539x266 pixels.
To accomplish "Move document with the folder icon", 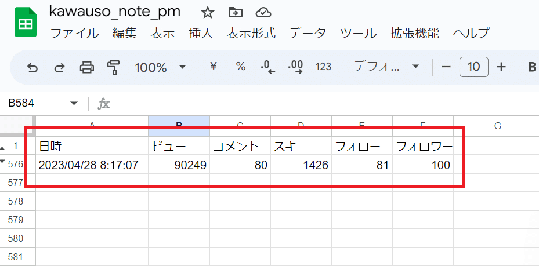I will click(236, 13).
